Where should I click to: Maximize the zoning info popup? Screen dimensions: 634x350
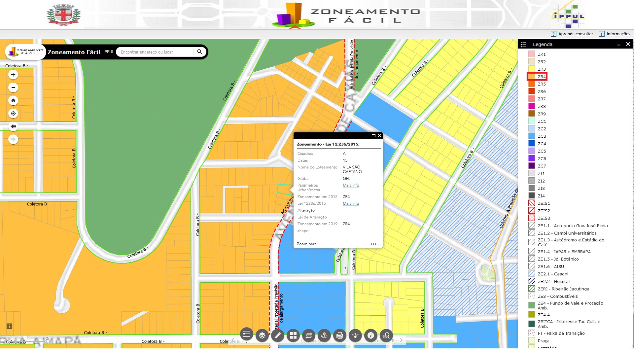(x=373, y=135)
